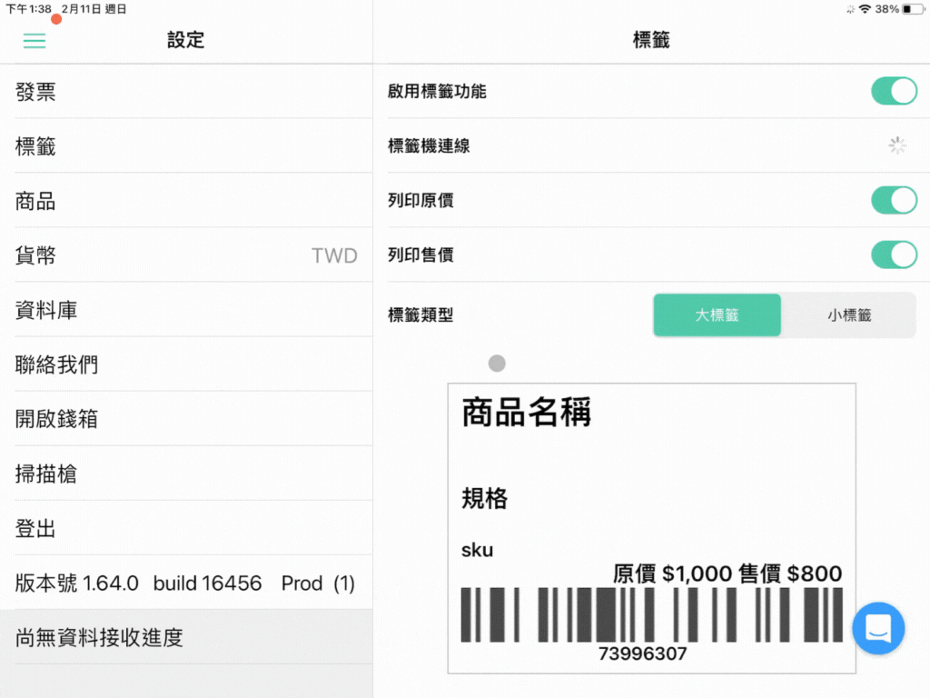Open the 發票 settings
The image size is (930, 698).
point(186,92)
